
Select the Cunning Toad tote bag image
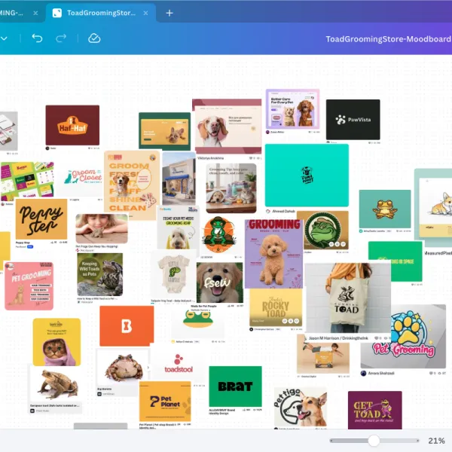(348, 298)
